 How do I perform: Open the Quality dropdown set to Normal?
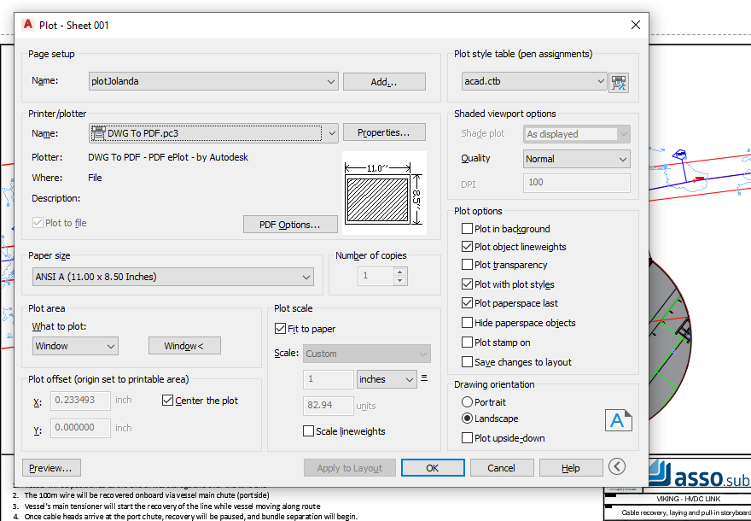point(577,159)
